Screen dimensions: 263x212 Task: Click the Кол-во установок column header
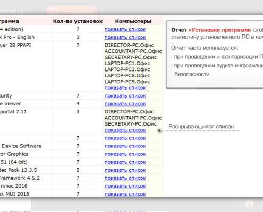[x=78, y=21]
